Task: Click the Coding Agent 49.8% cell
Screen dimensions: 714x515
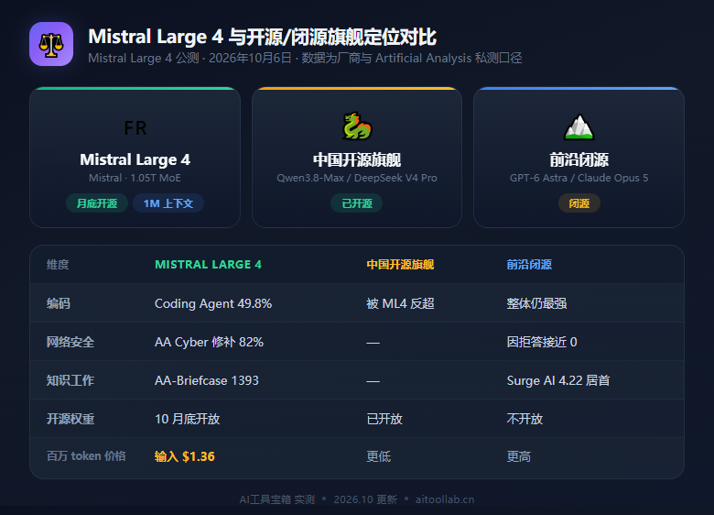Action: tap(213, 303)
